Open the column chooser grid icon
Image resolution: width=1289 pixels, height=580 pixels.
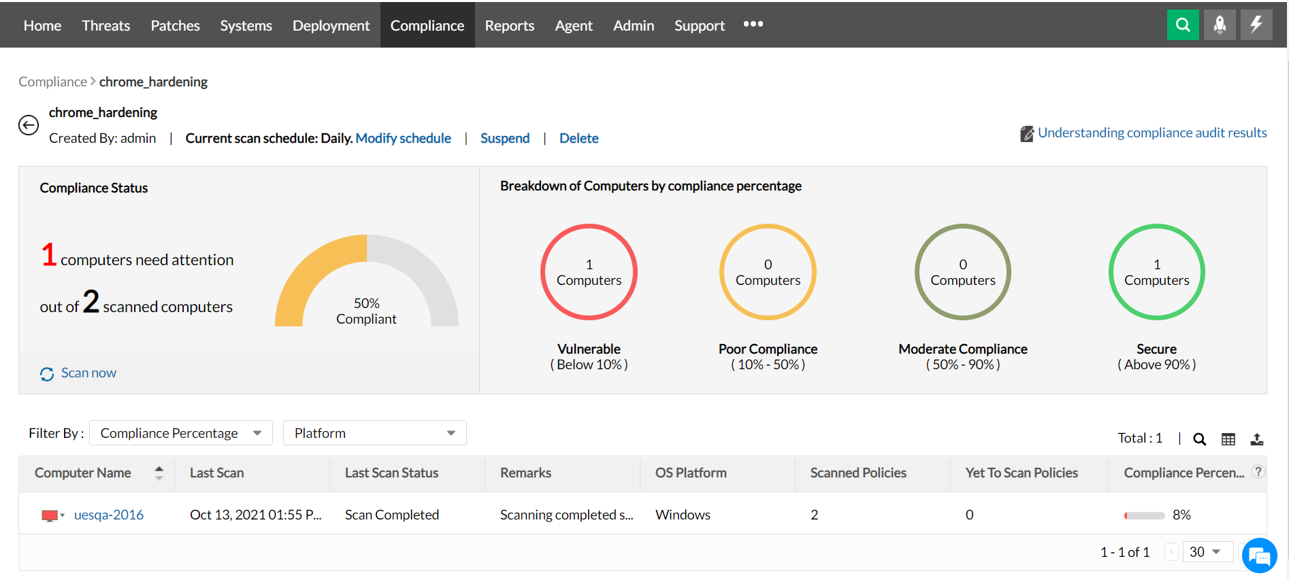pos(1228,439)
